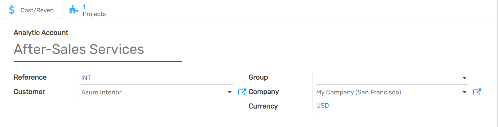The width and height of the screenshot is (498, 127).
Task: Open Company record via external link icon
Action: (477, 92)
